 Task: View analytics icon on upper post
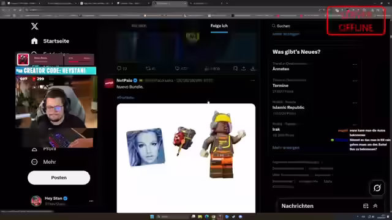[206, 68]
